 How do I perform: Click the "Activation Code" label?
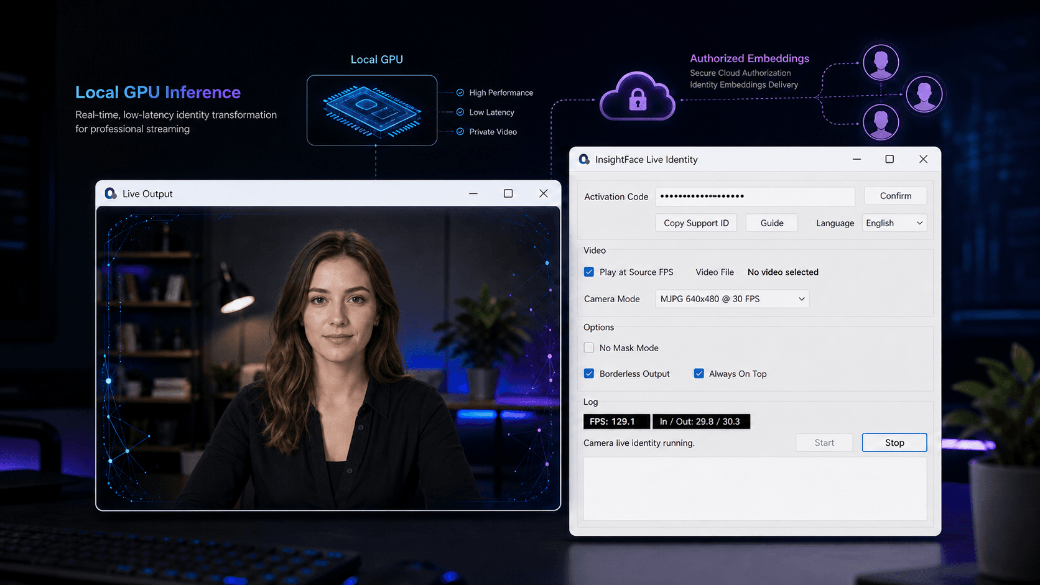pyautogui.click(x=616, y=196)
